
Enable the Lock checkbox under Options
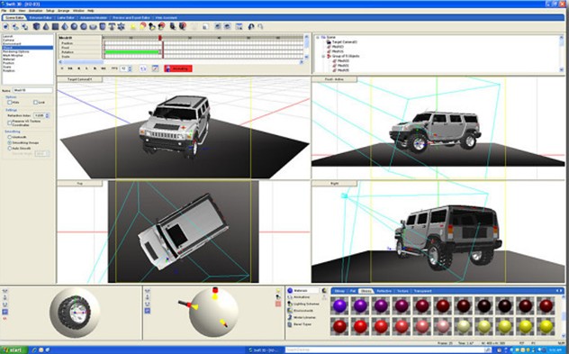coord(36,103)
